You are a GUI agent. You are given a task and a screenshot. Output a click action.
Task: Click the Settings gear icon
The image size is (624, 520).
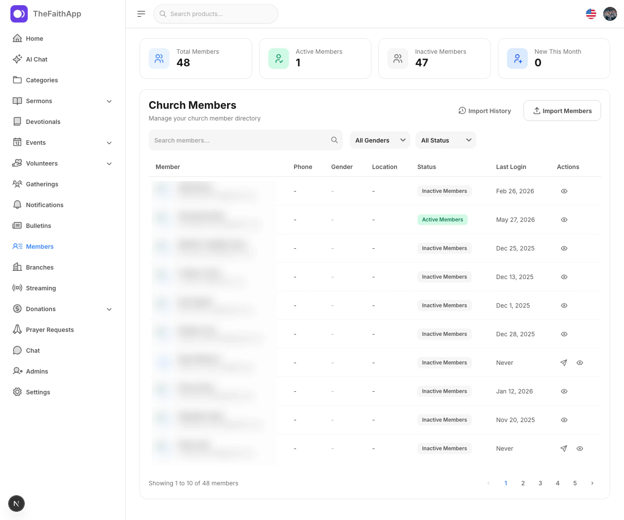17,392
